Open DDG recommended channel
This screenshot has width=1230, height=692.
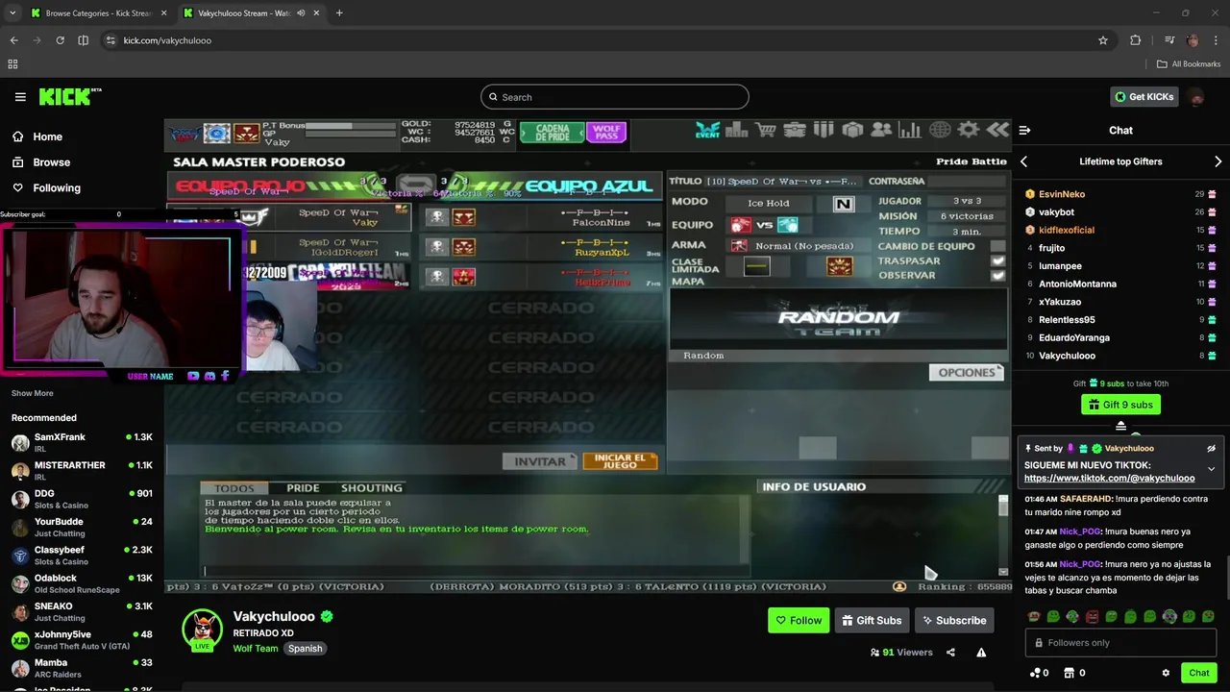click(82, 499)
